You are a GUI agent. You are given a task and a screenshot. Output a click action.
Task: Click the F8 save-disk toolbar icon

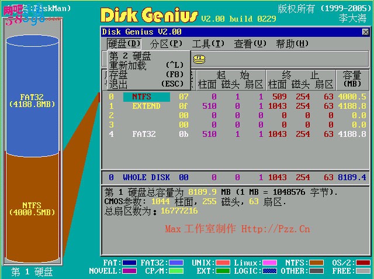tap(199, 59)
